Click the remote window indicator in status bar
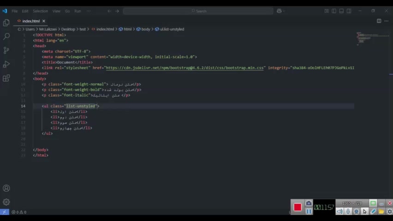 pyautogui.click(x=5, y=212)
